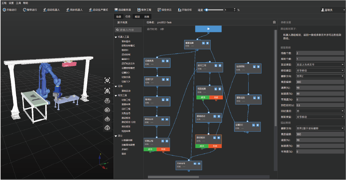Click 开始分析 start analysis icon
This screenshot has height=180, width=346.
pos(179,10)
